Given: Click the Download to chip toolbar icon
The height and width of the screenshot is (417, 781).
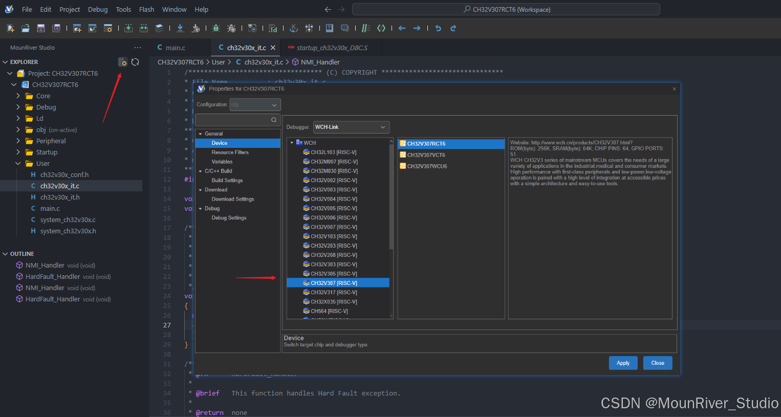Looking at the screenshot, I should [x=180, y=28].
